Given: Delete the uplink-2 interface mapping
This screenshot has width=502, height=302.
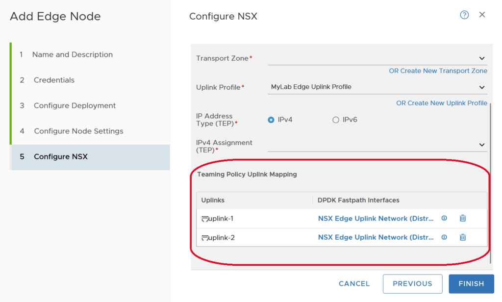Looking at the screenshot, I should [x=462, y=237].
